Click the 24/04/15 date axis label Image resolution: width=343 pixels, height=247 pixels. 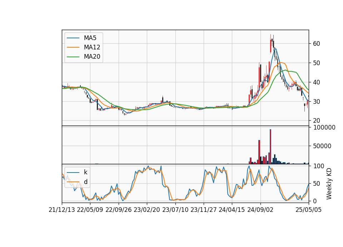click(x=232, y=210)
